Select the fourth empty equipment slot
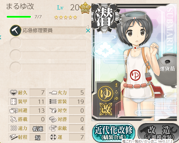 (48, 67)
